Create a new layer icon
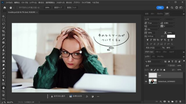This screenshot has width=186, height=104. click(176, 101)
